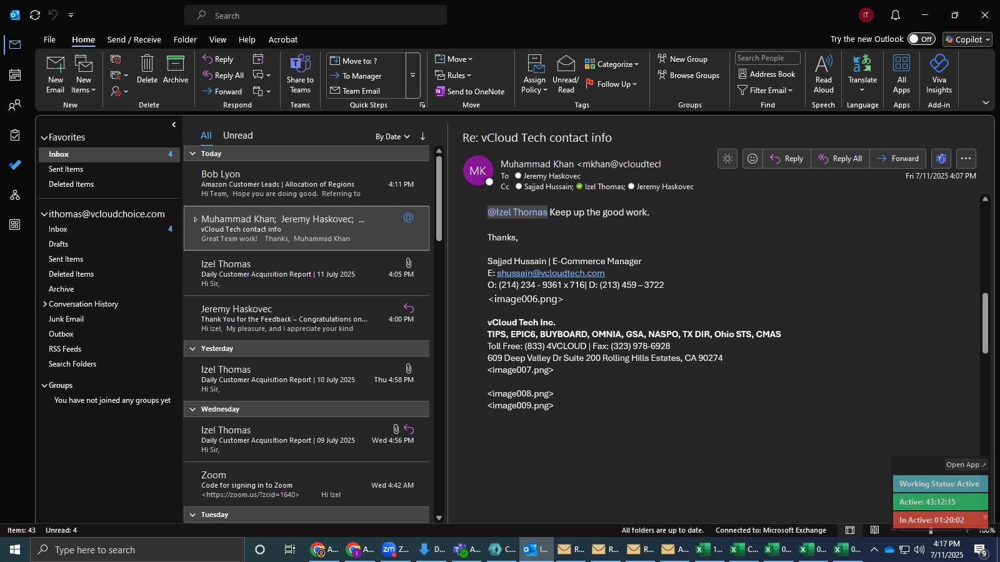
Task: Show Unread messages filter
Action: coord(237,136)
